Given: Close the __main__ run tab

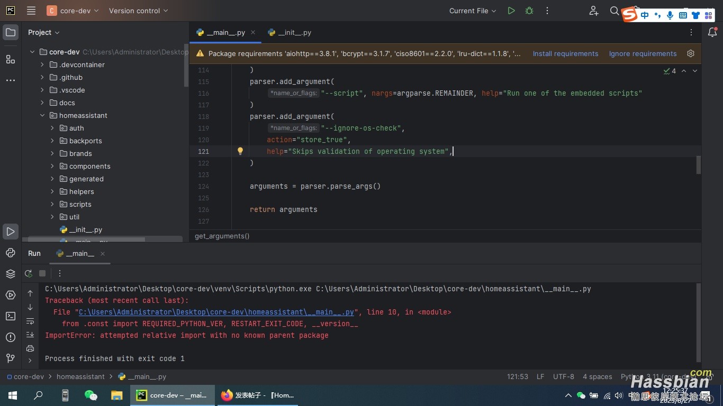Looking at the screenshot, I should click(x=103, y=254).
